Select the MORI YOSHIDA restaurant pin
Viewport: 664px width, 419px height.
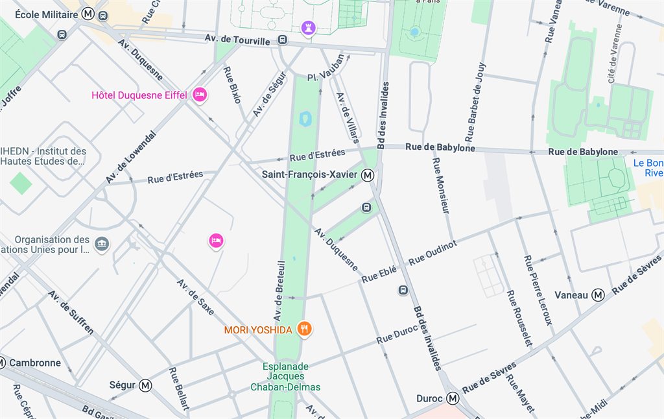(304, 329)
